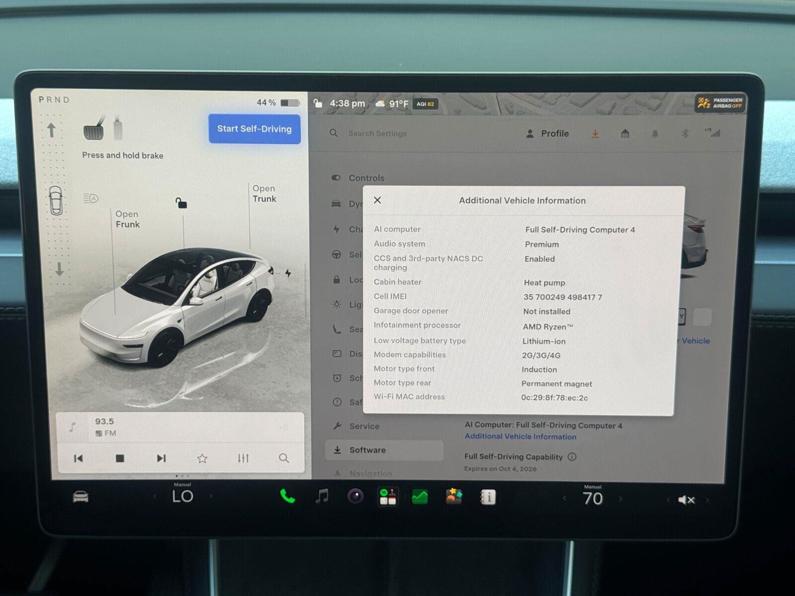
Task: Tap the passenger temperature 70 setting
Action: click(x=593, y=499)
